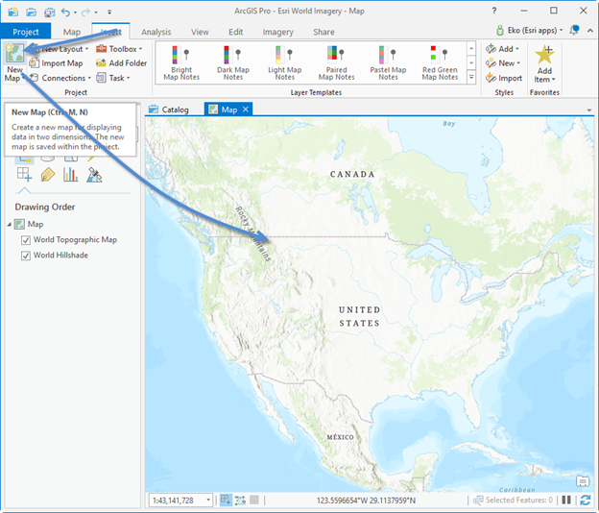The image size is (599, 513).
Task: Switch to the Imagery ribbon tab
Action: pyautogui.click(x=277, y=32)
